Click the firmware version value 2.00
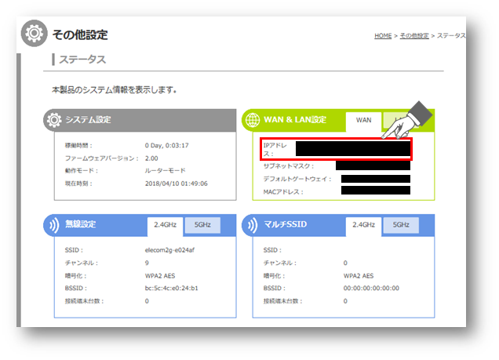This screenshot has height=360, width=499. pos(151,158)
